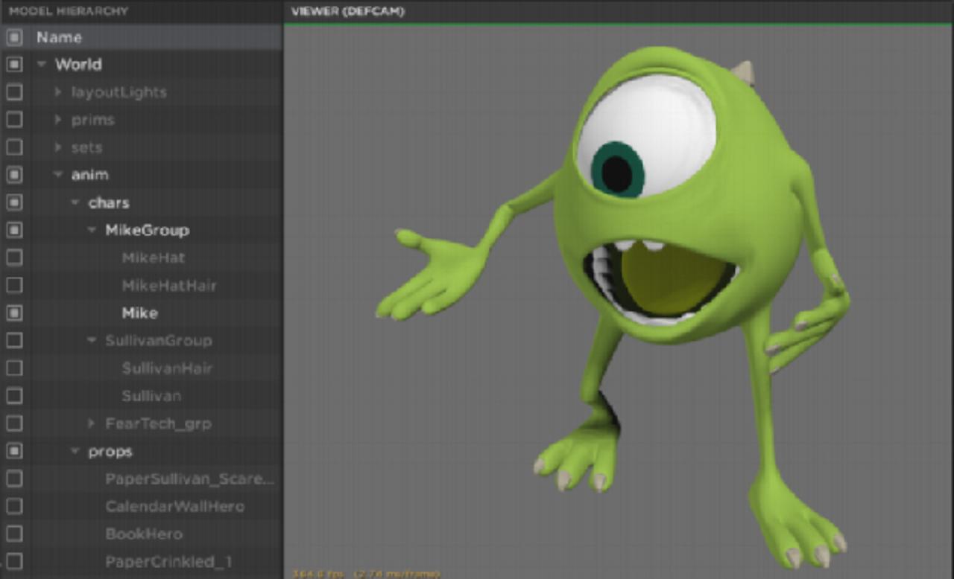Expand the prims group arrow

coord(58,120)
